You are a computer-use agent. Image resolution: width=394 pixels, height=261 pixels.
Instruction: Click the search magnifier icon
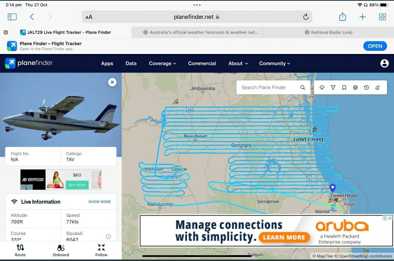point(302,88)
